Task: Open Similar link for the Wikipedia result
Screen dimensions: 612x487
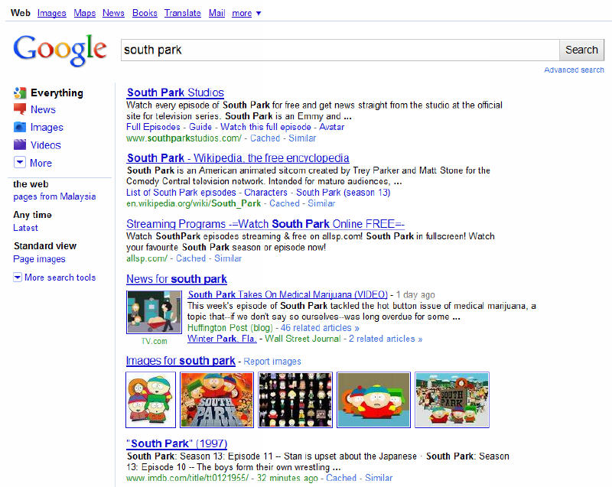Action: coord(321,203)
